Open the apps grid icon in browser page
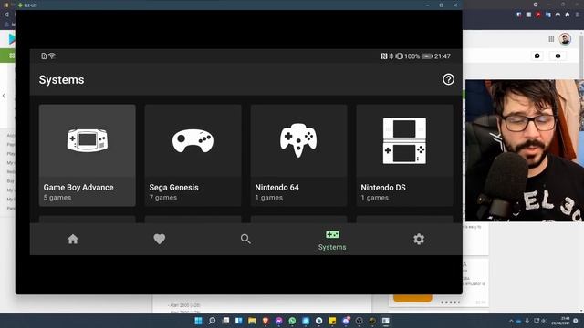The height and width of the screenshot is (328, 584). (x=551, y=39)
